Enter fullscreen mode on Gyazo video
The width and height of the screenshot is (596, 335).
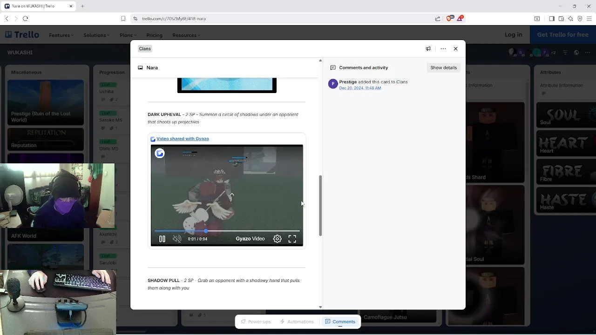click(292, 239)
